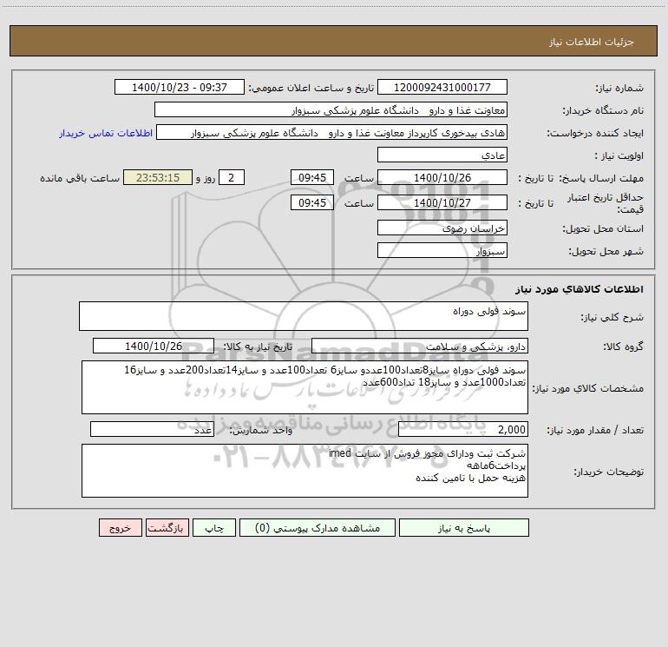Click the تعداد / مقدار مورد نیاز label
668x647 pixels.
pos(595,431)
